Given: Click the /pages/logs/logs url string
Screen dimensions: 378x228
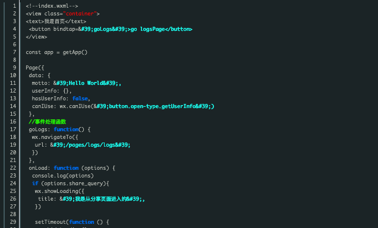Looking at the screenshot, I should (90, 145).
